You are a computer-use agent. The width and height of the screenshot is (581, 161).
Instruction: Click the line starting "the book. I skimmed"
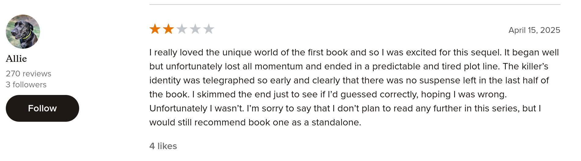click(328, 94)
